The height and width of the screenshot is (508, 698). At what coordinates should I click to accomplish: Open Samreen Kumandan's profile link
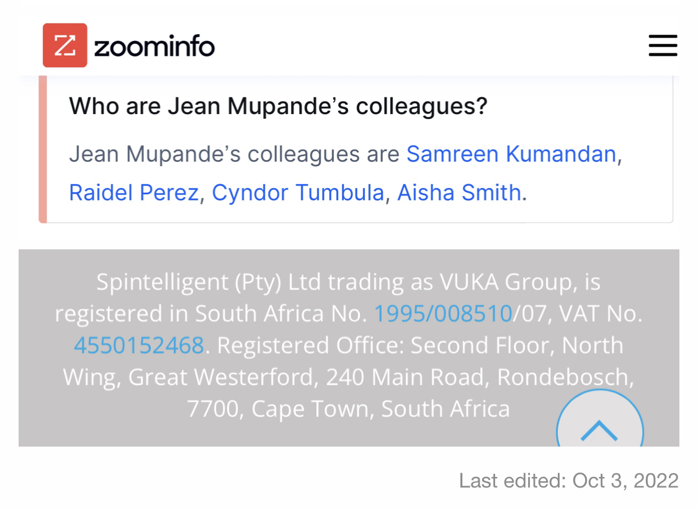coord(511,154)
